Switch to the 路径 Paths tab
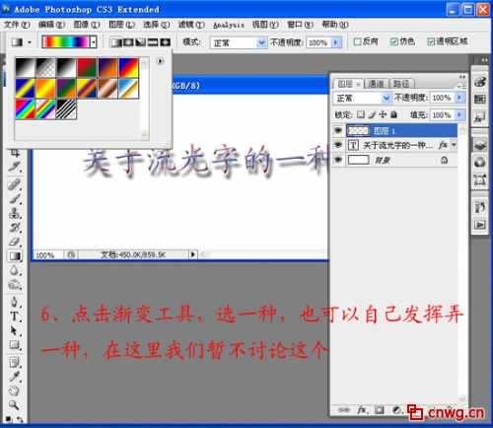 tap(401, 84)
